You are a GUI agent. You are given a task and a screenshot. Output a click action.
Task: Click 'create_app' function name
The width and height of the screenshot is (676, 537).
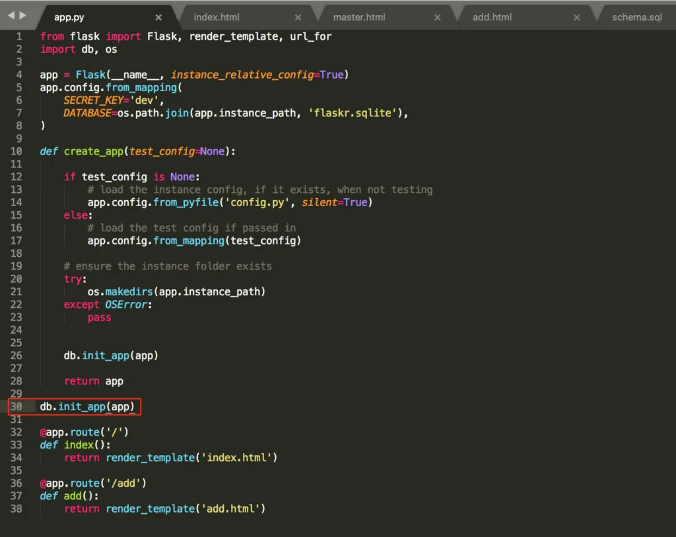click(94, 152)
